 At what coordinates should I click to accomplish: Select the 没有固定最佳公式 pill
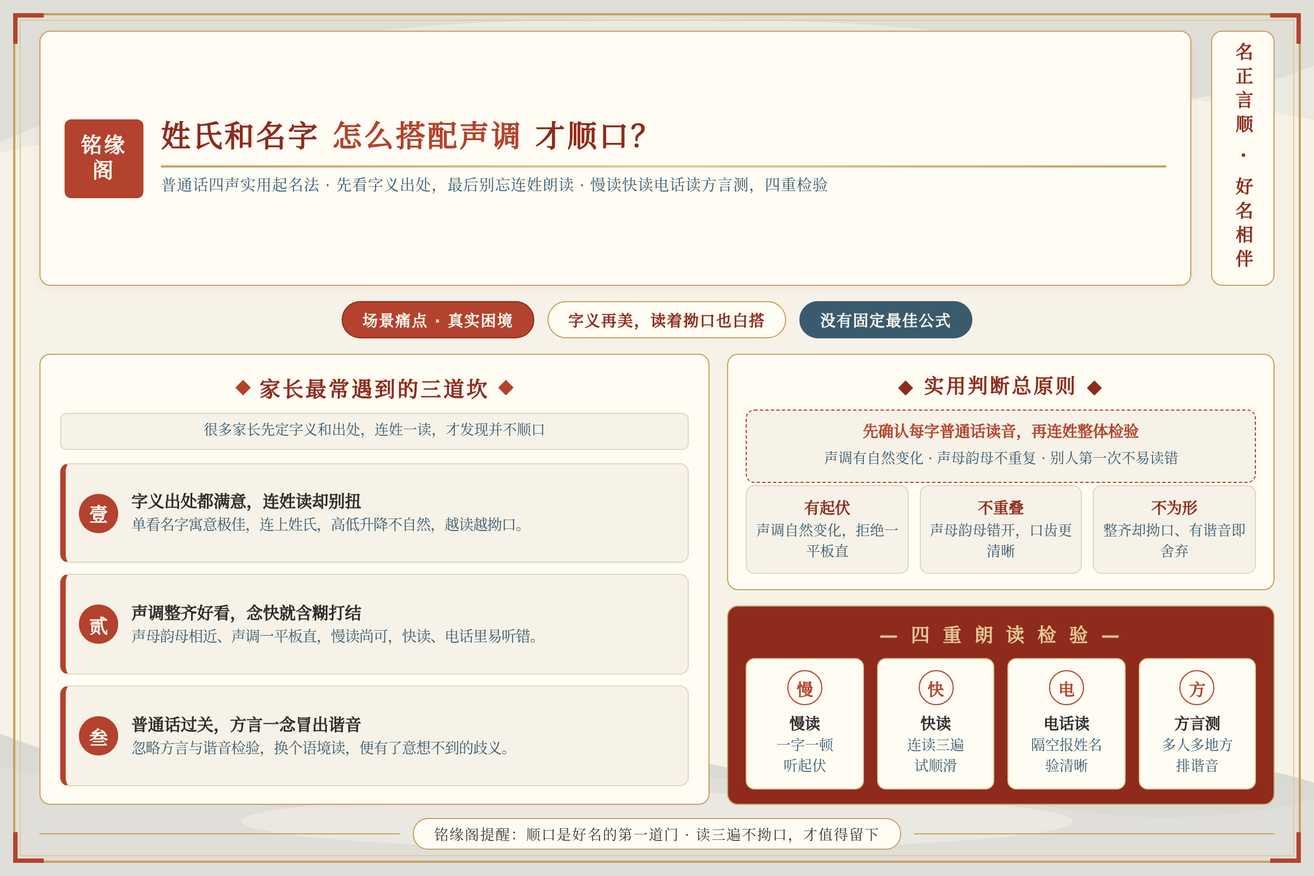click(x=885, y=320)
